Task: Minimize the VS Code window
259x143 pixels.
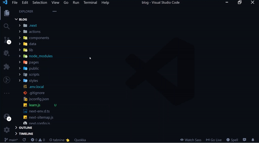Action: click(227, 2)
